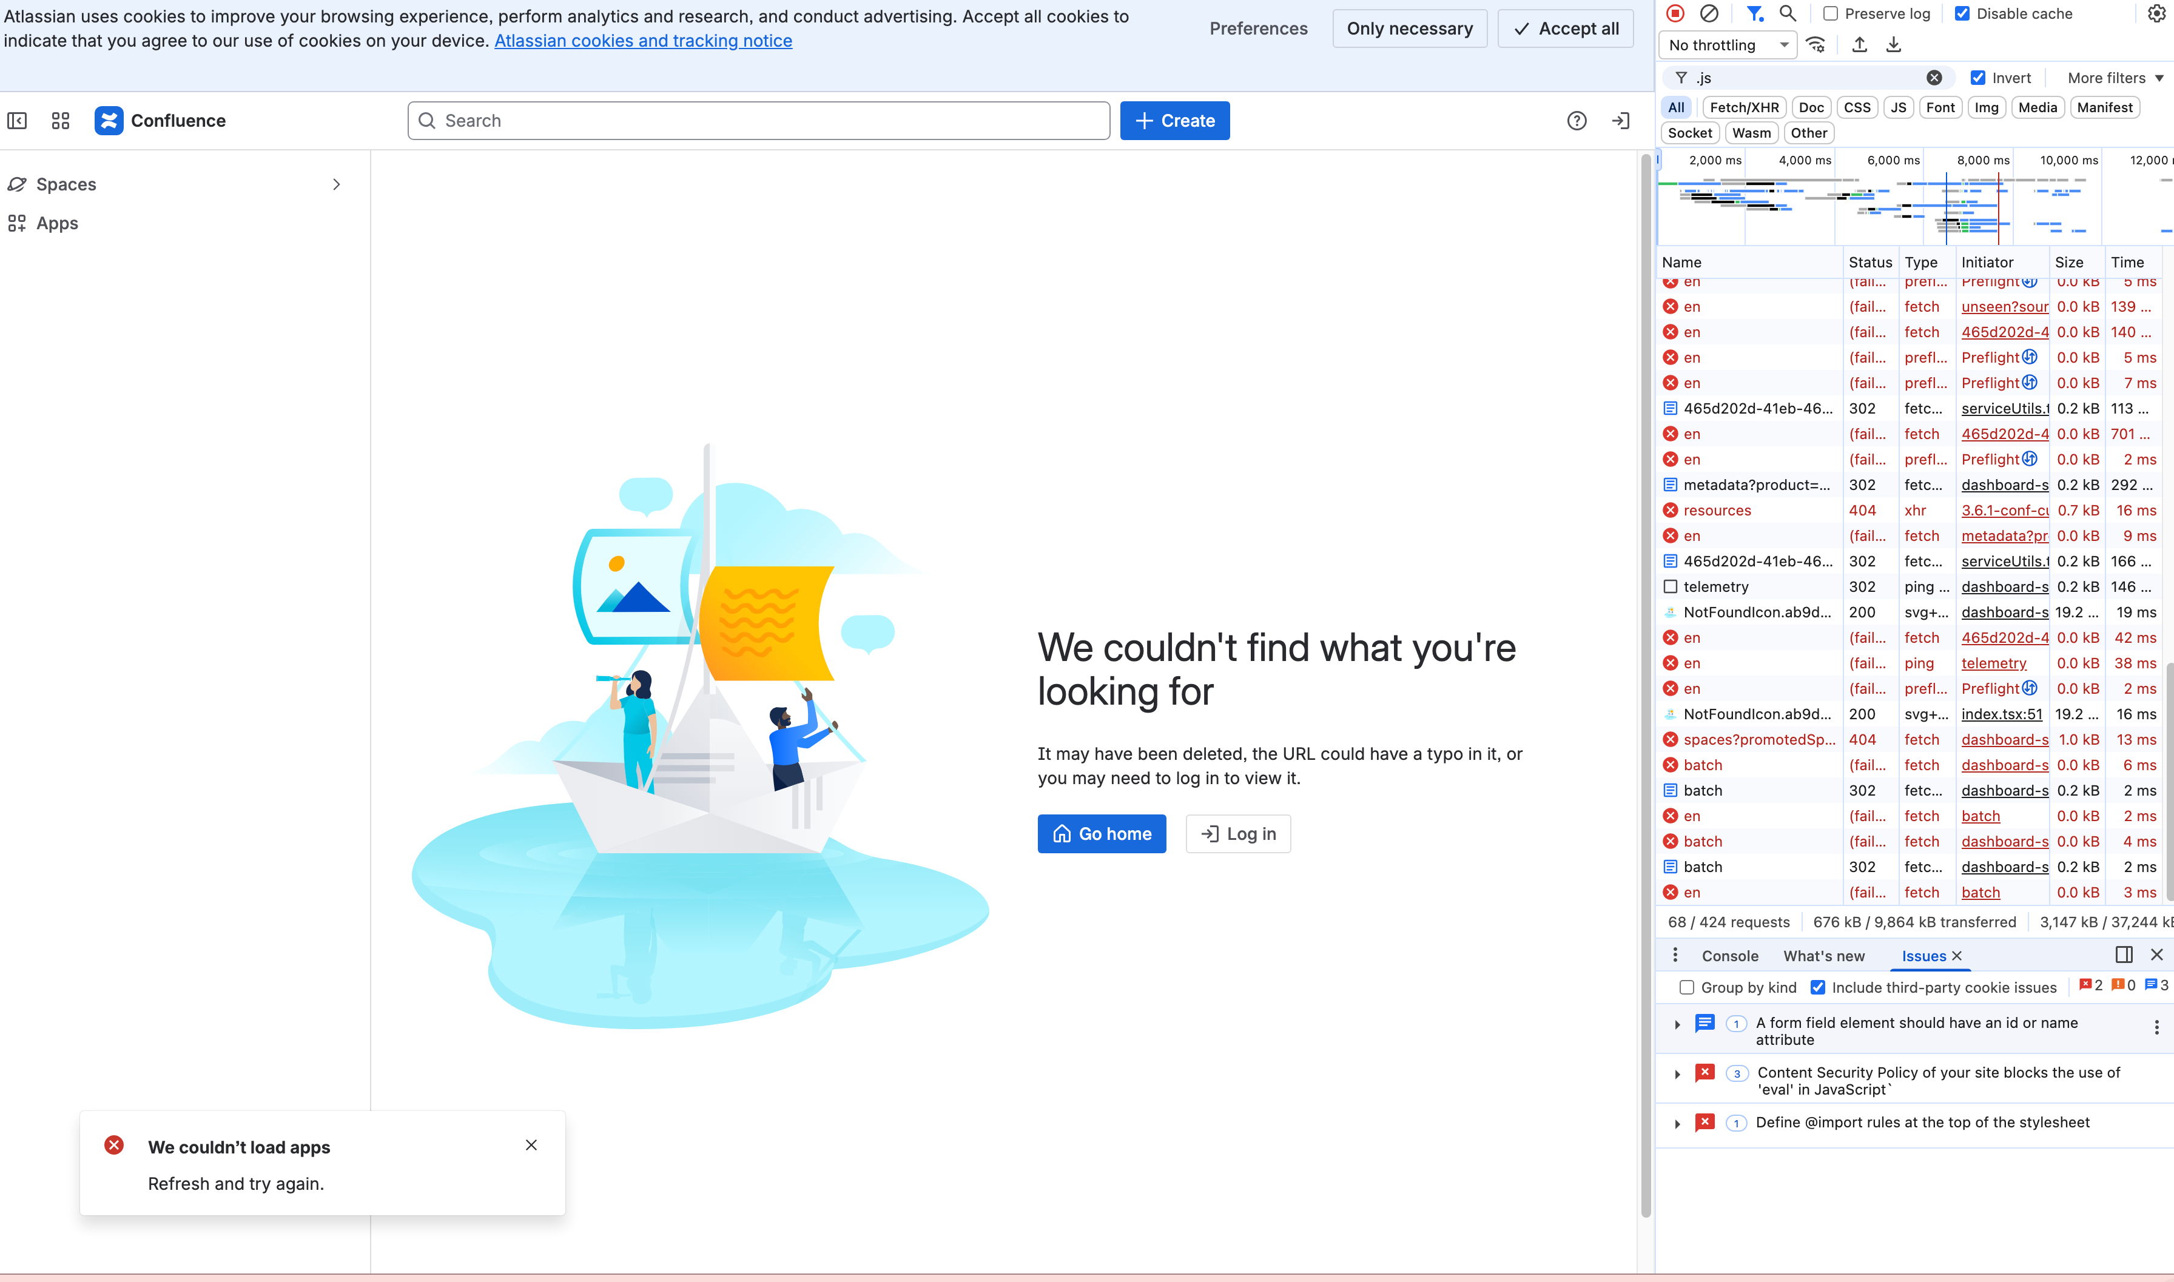
Task: Enable the Preserve log checkbox
Action: coord(1830,14)
